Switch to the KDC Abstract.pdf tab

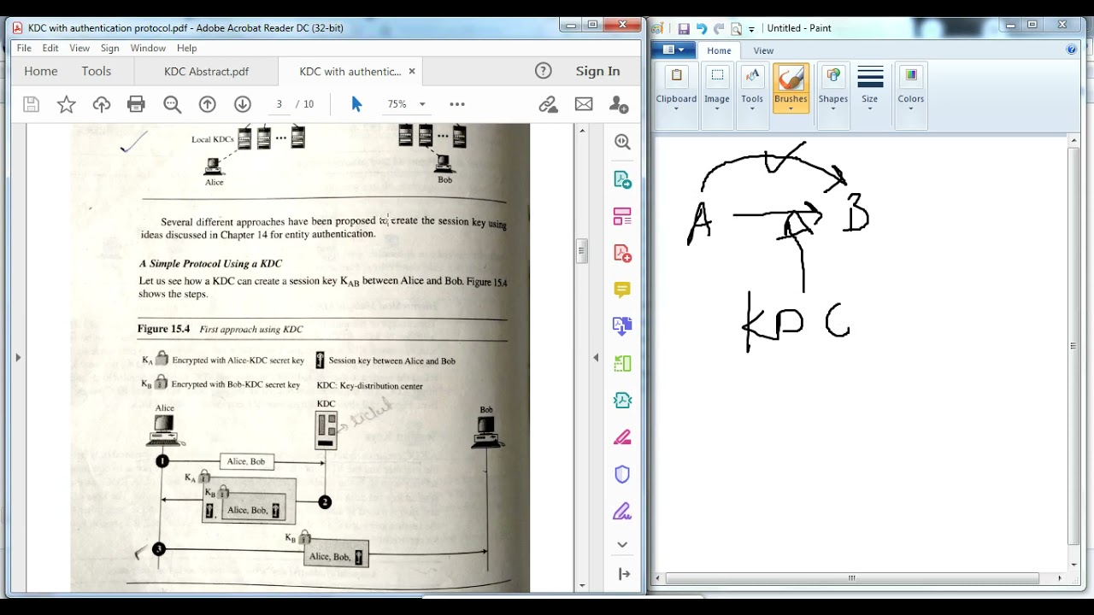pyautogui.click(x=206, y=72)
